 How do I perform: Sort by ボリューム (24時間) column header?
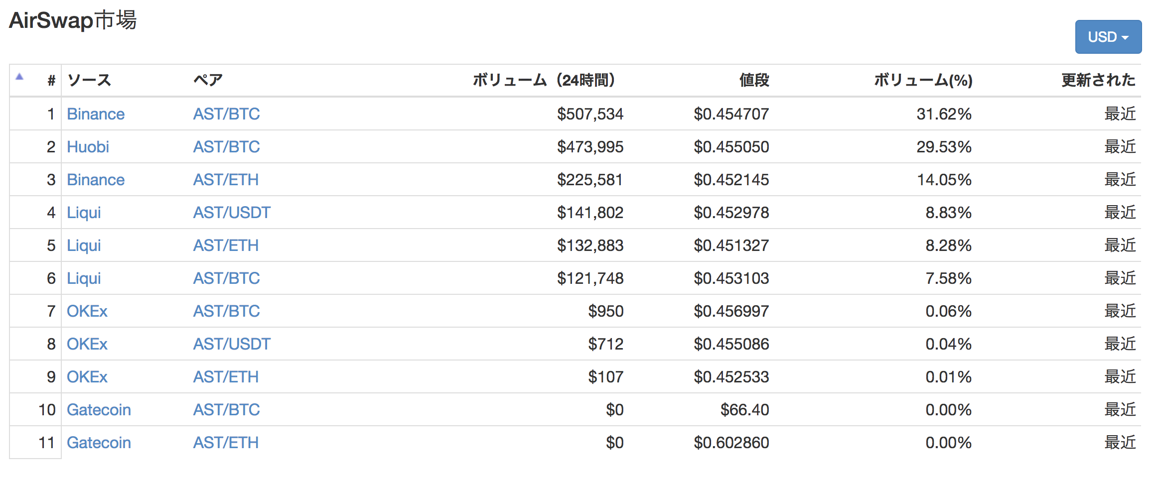tap(544, 80)
